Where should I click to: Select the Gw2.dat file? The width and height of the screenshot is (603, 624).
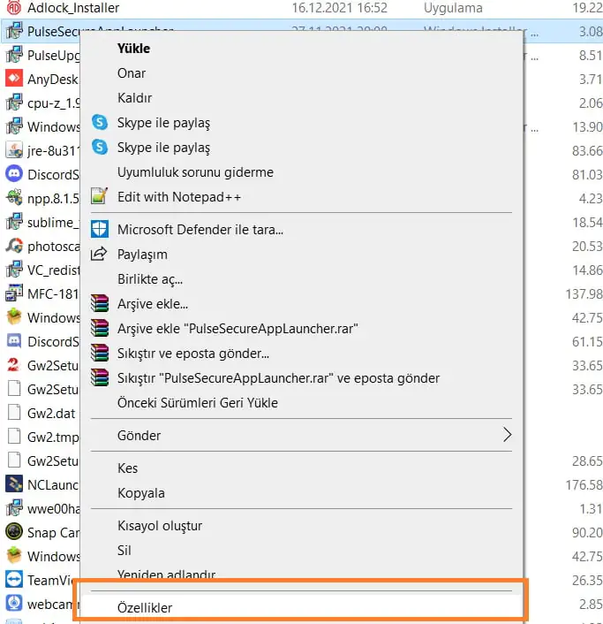click(51, 413)
